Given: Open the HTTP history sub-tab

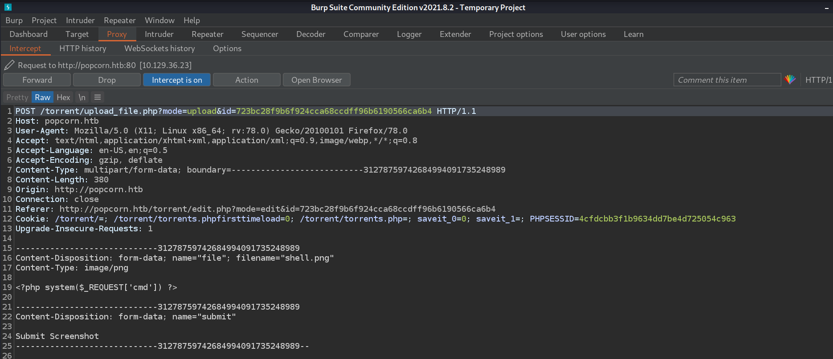Looking at the screenshot, I should (x=83, y=48).
